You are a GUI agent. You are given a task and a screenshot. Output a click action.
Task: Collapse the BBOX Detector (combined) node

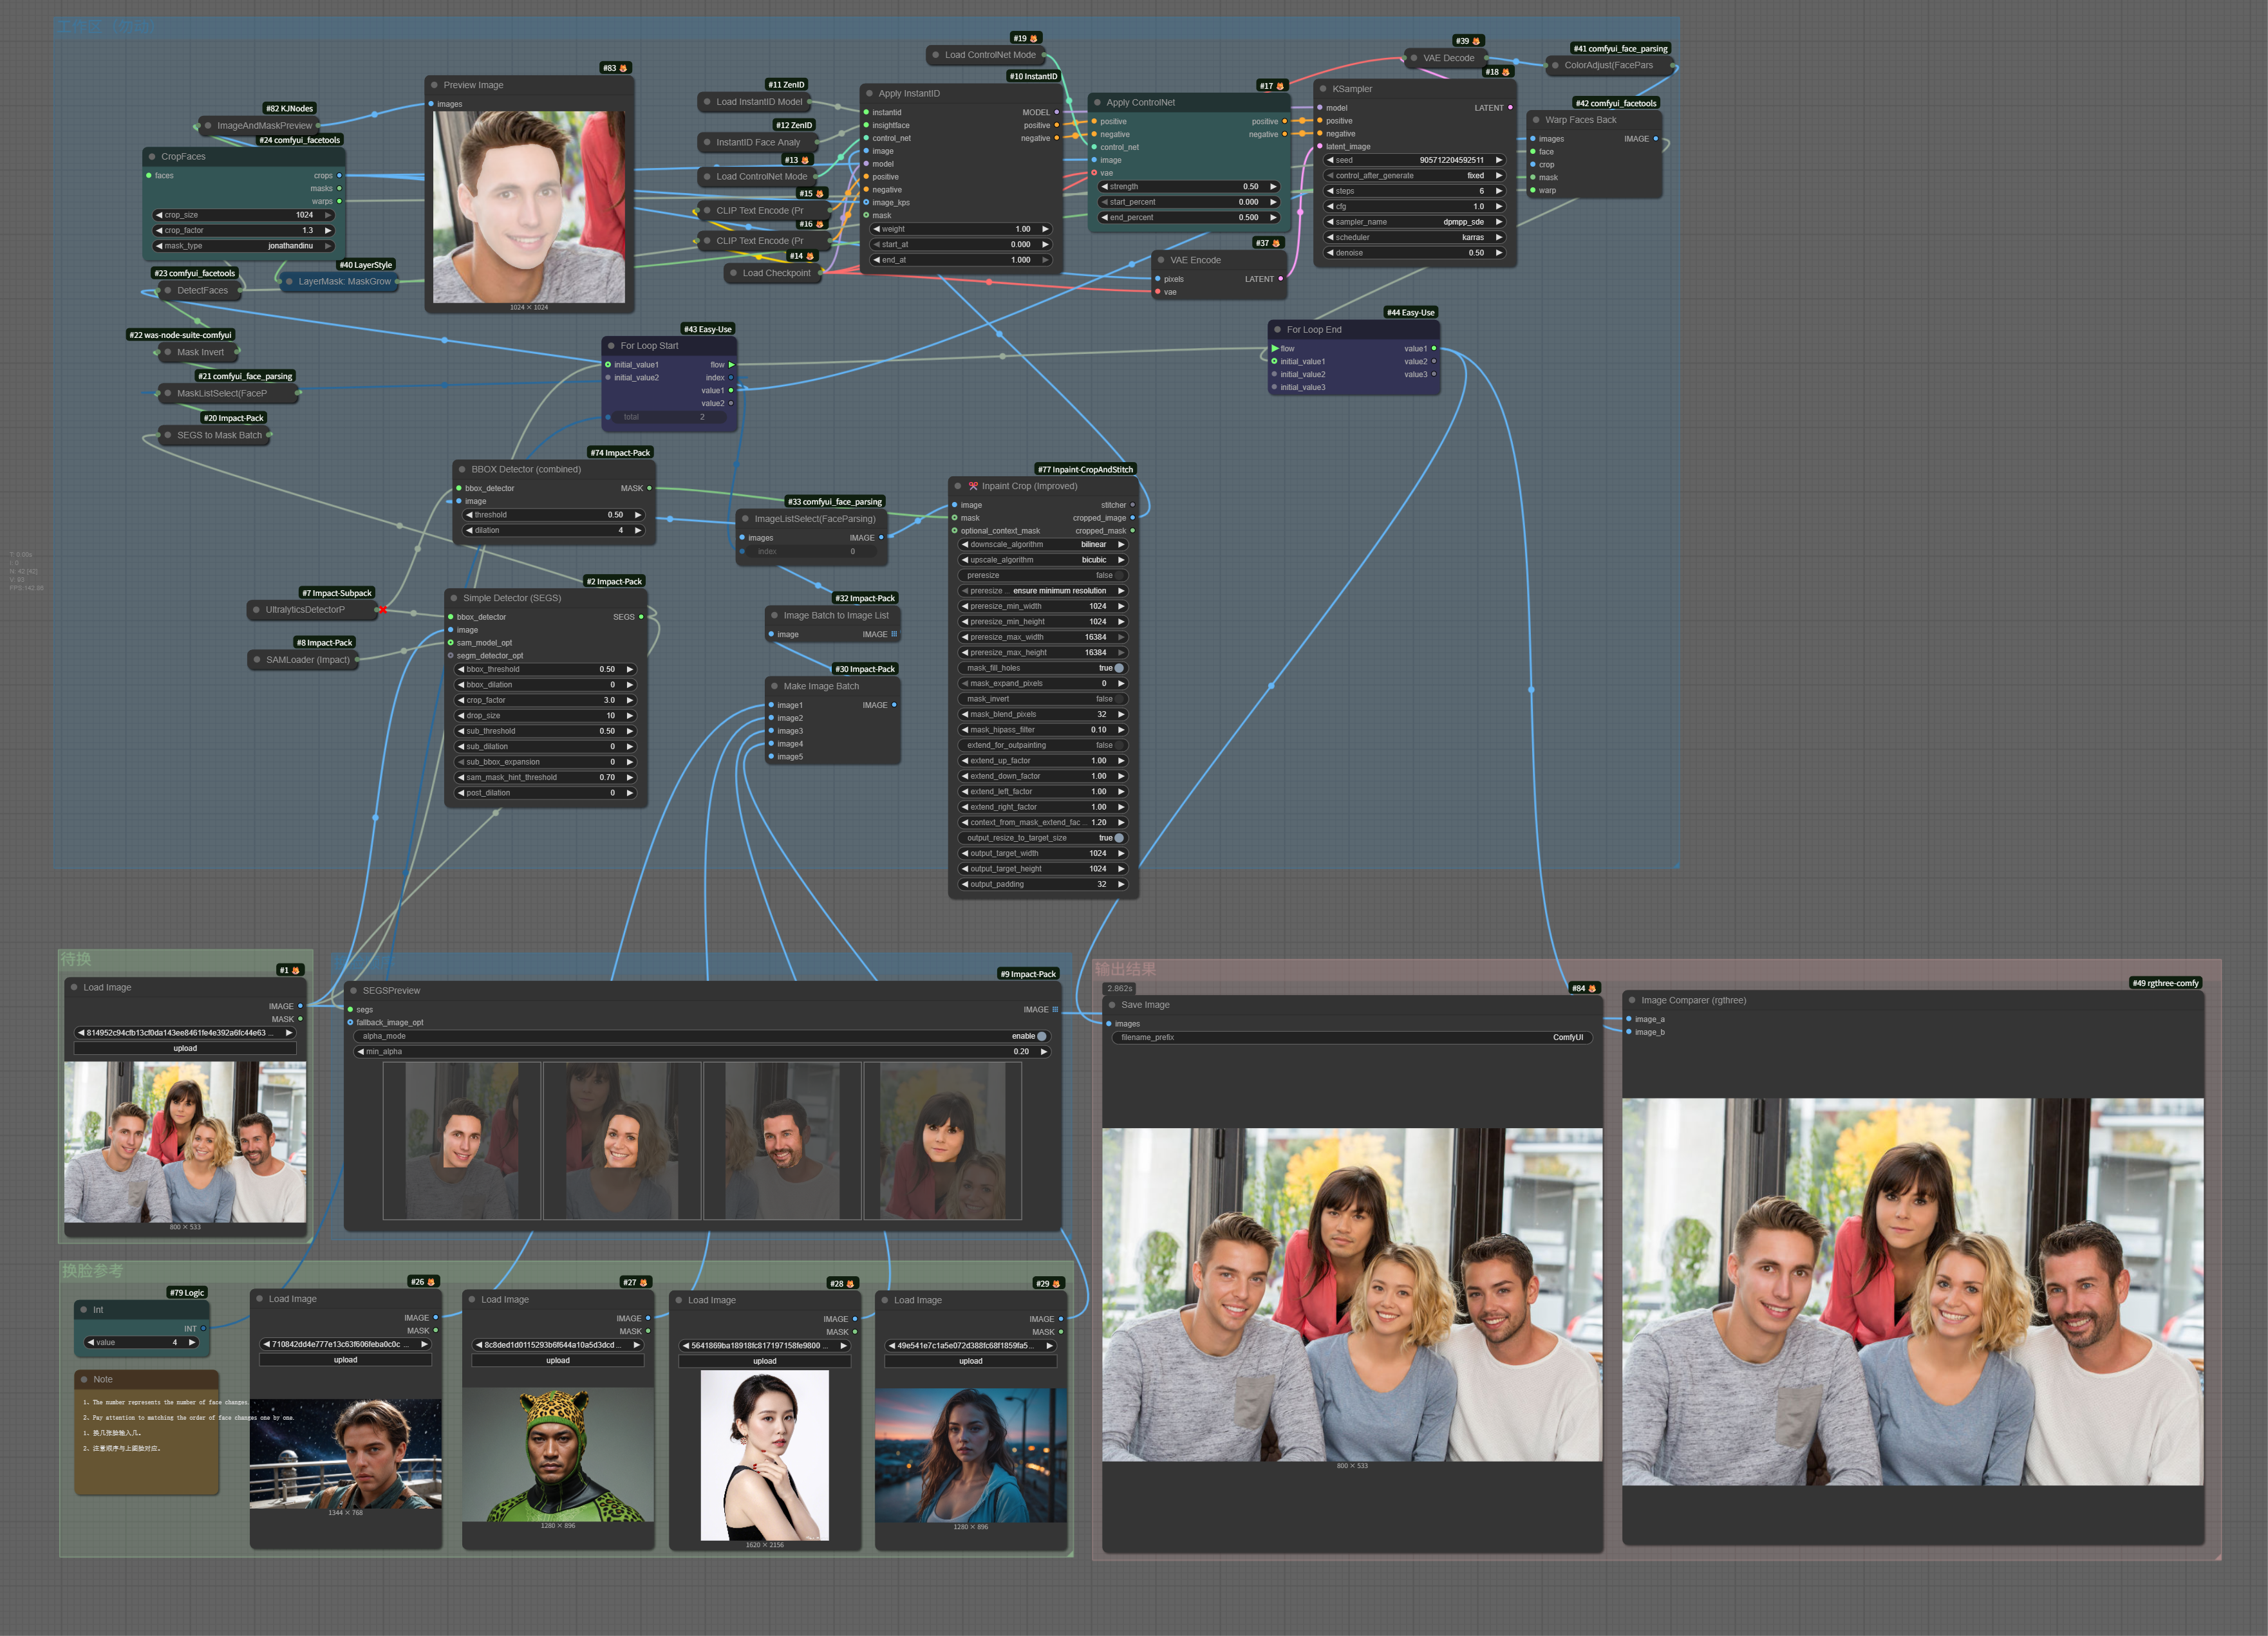click(462, 469)
